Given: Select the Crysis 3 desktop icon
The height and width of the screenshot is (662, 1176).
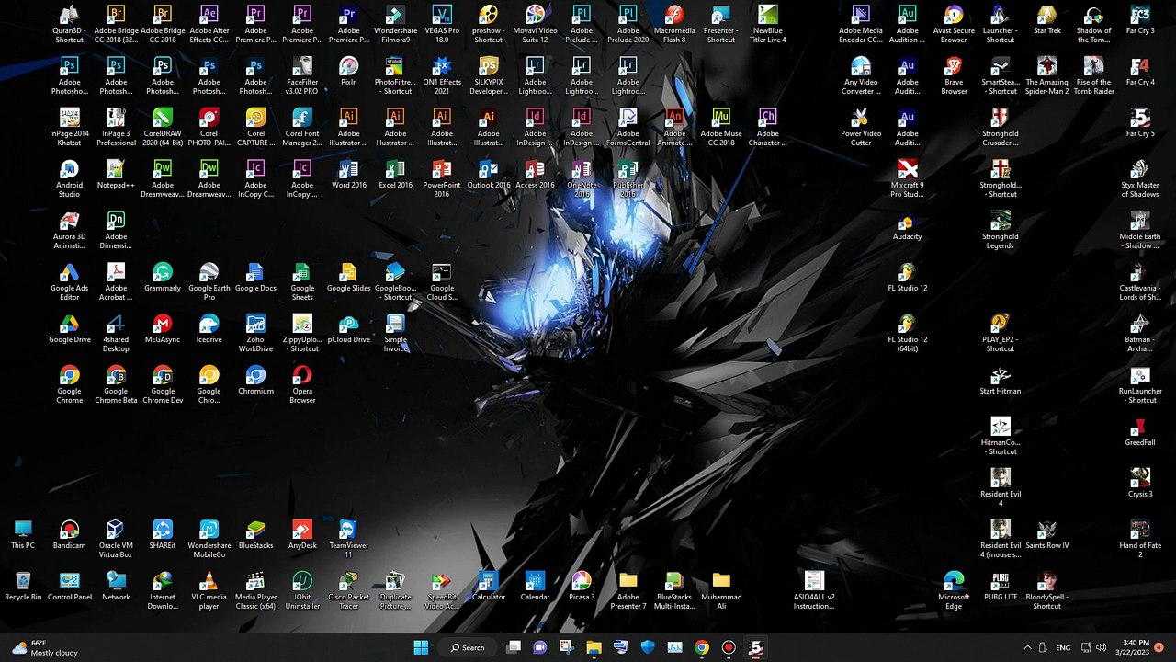Looking at the screenshot, I should click(x=1140, y=483).
